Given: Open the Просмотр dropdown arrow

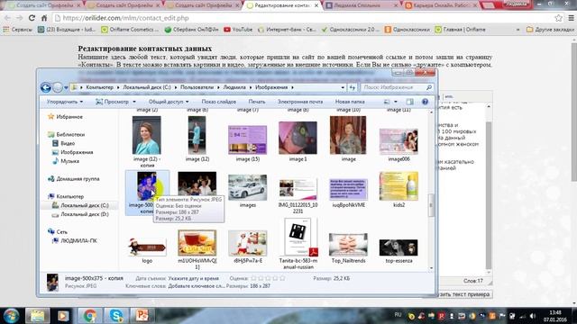Looking at the screenshot, I should click(134, 102).
